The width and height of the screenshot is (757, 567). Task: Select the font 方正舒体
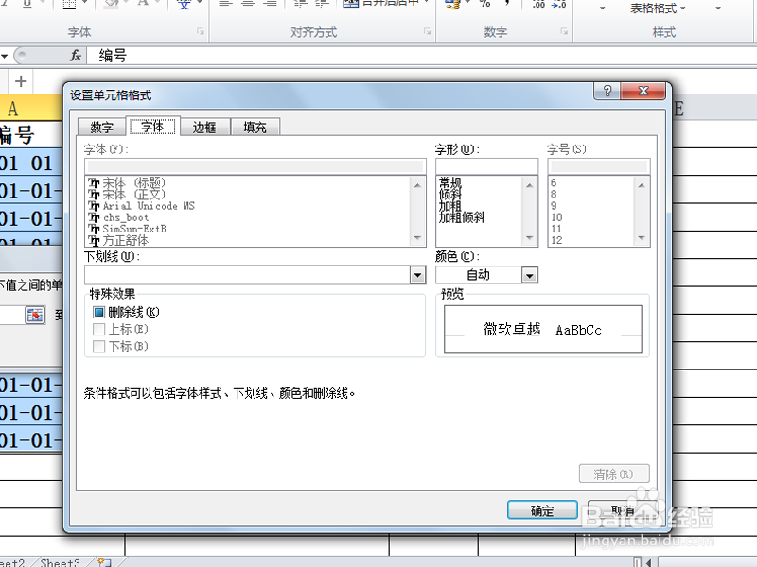point(126,240)
